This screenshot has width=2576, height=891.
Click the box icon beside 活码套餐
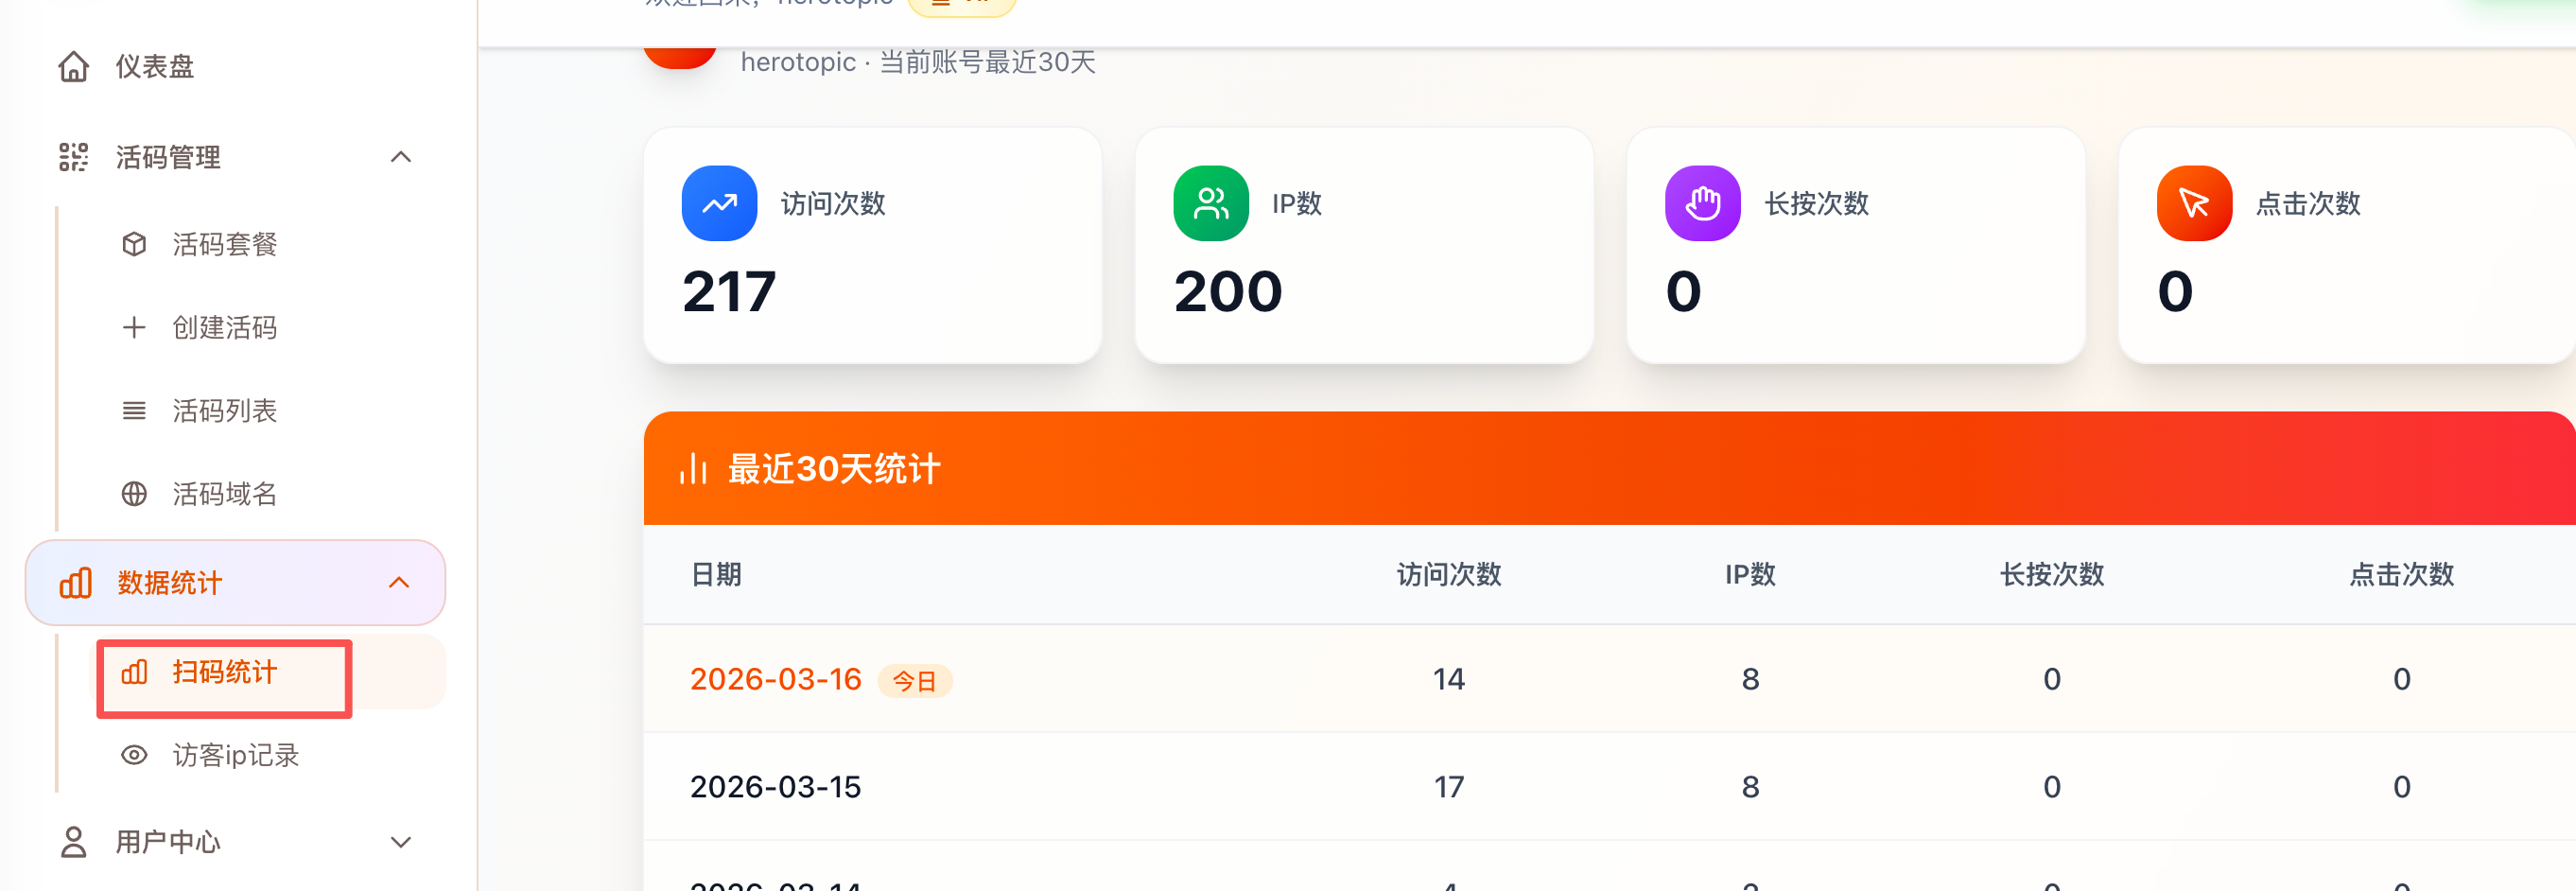pos(134,245)
